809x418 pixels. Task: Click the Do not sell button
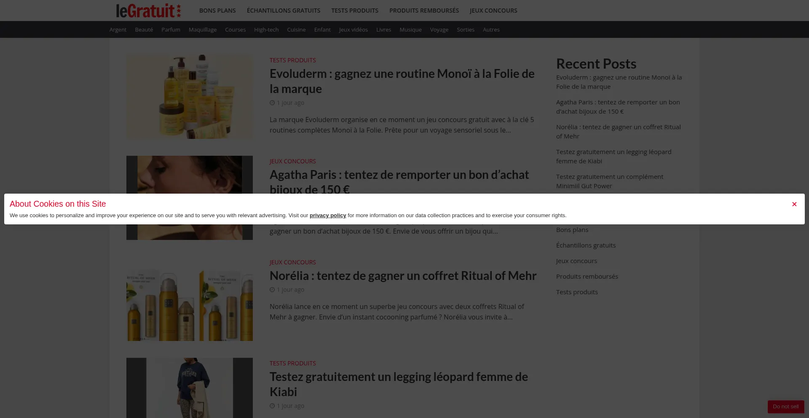(x=786, y=407)
